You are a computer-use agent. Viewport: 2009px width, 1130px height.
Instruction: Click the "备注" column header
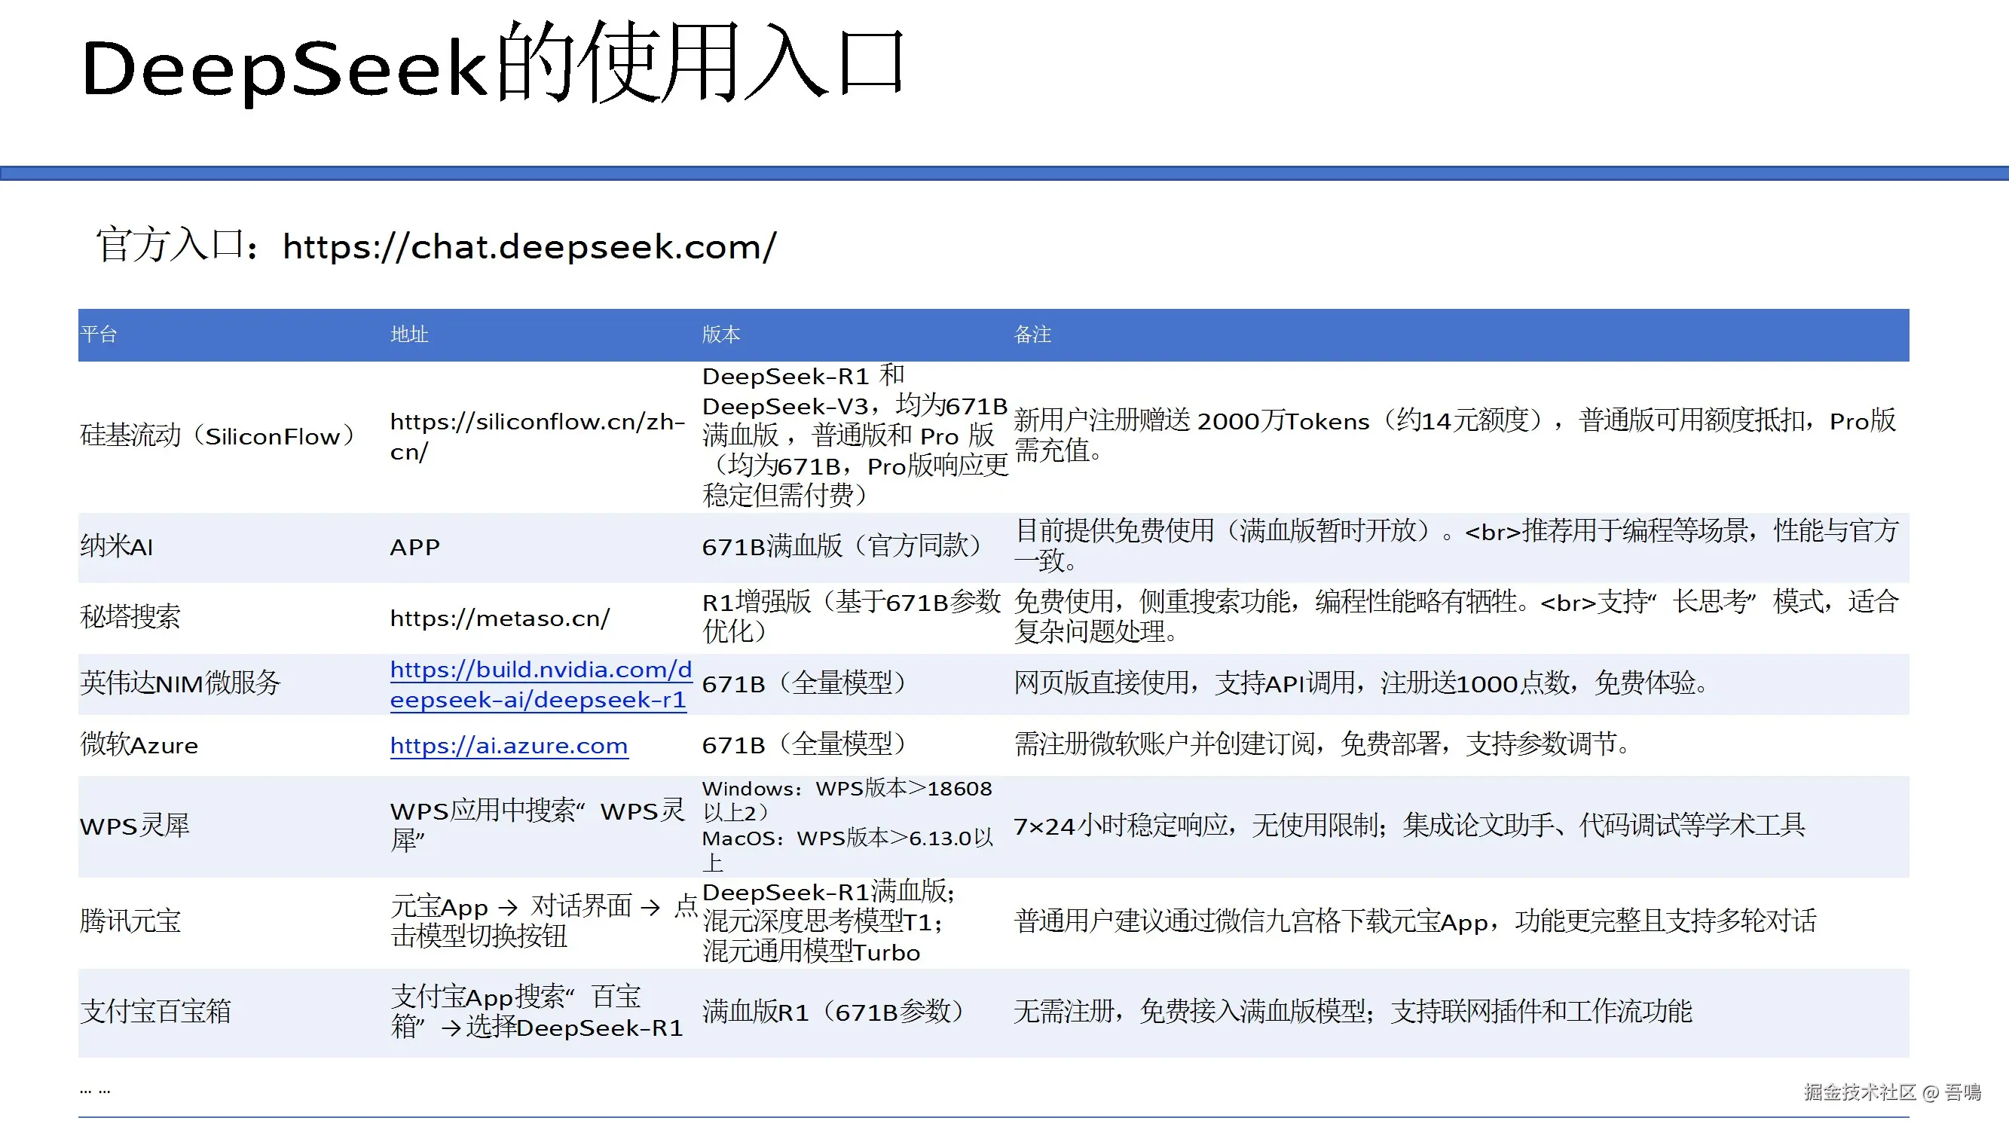[1032, 334]
